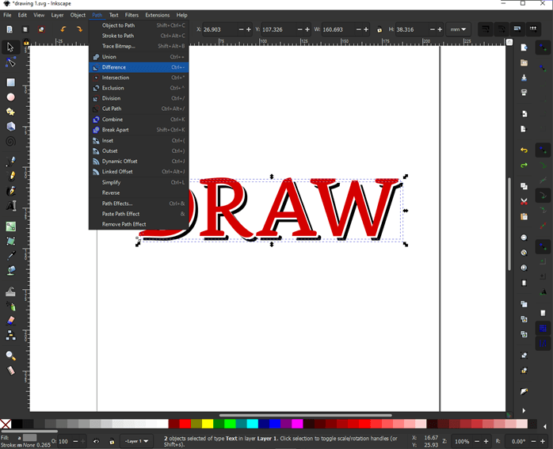The width and height of the screenshot is (553, 449).
Task: Click the X position input field
Action: 219,29
